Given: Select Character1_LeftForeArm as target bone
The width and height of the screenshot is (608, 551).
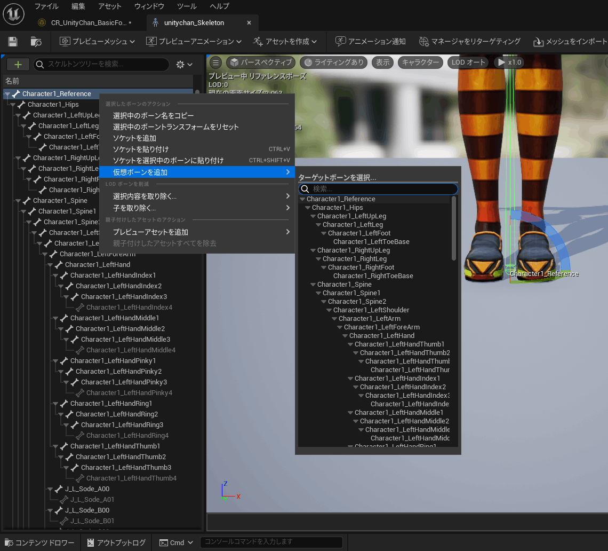Looking at the screenshot, I should click(381, 327).
